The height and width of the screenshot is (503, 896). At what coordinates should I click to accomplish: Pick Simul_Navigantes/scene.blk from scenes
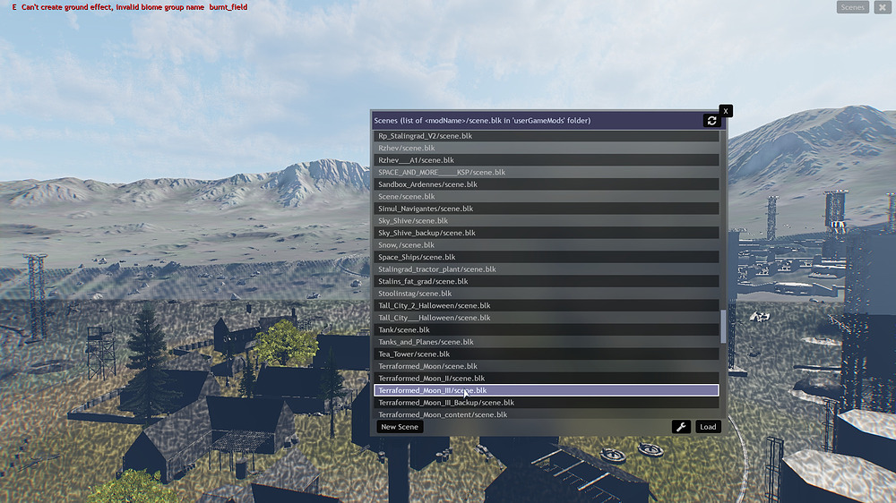tap(546, 209)
